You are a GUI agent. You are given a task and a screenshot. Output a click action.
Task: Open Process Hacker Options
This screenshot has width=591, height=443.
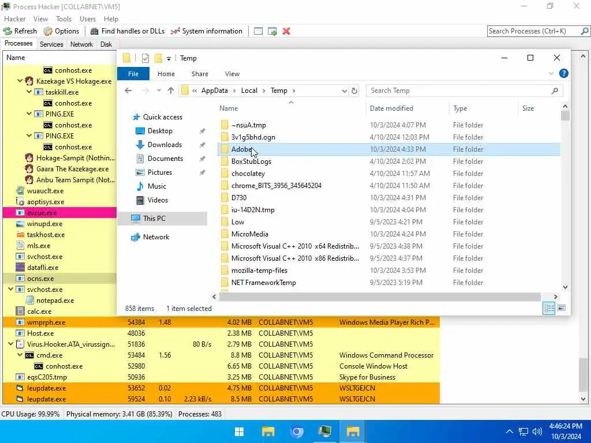click(61, 31)
